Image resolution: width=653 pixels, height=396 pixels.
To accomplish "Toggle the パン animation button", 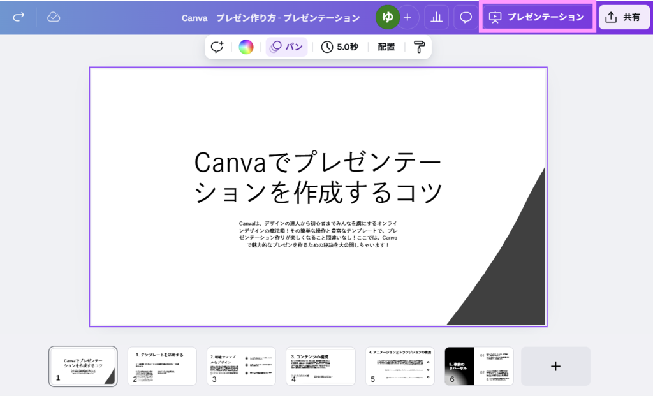I will pyautogui.click(x=286, y=47).
